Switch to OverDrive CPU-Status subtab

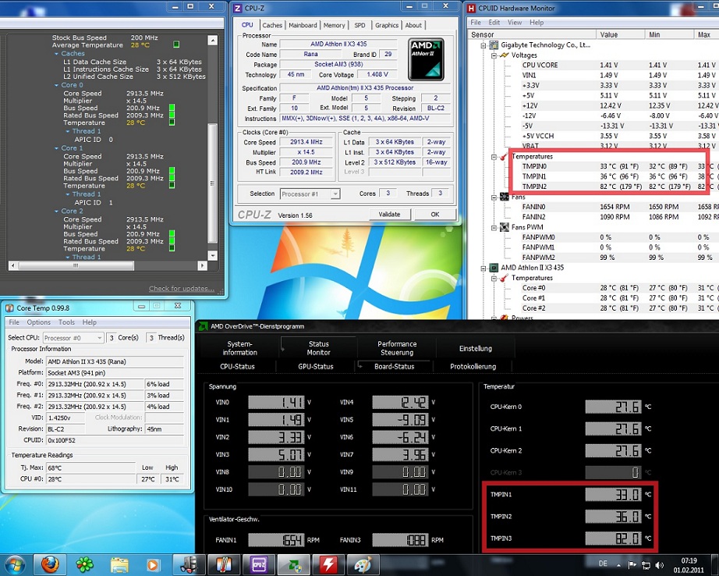237,366
